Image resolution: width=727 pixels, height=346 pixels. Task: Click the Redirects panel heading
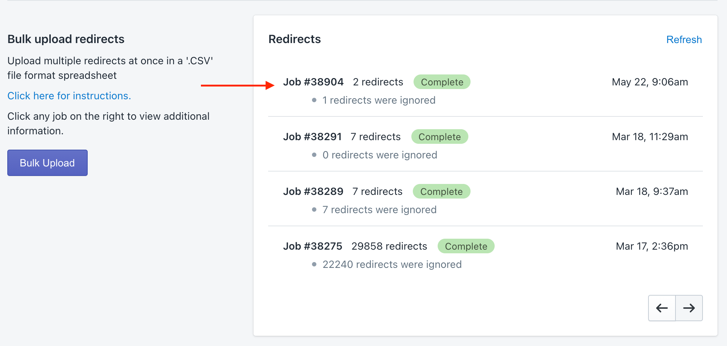(295, 39)
